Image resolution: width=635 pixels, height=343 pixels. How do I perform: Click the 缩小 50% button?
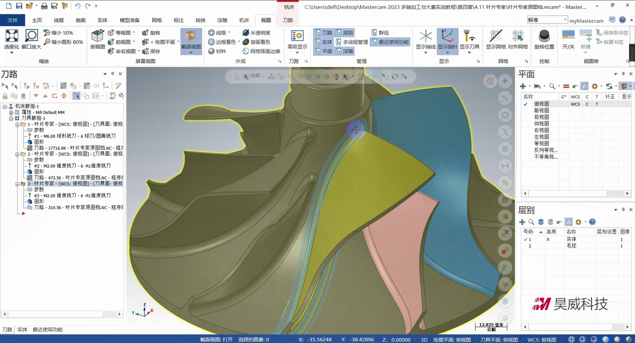59,33
